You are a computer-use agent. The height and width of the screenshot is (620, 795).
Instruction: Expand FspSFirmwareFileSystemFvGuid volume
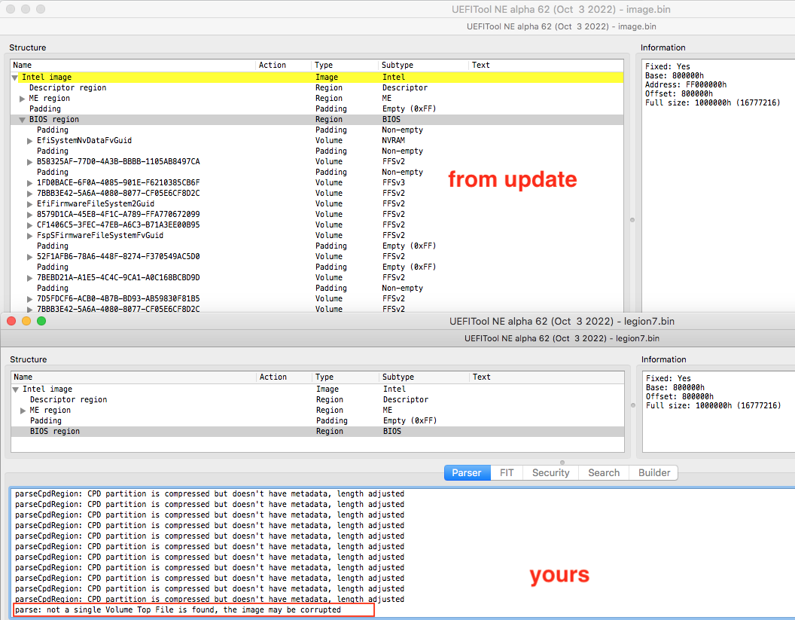point(29,235)
